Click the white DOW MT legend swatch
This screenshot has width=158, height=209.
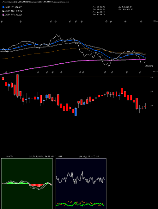(x=3, y=11)
